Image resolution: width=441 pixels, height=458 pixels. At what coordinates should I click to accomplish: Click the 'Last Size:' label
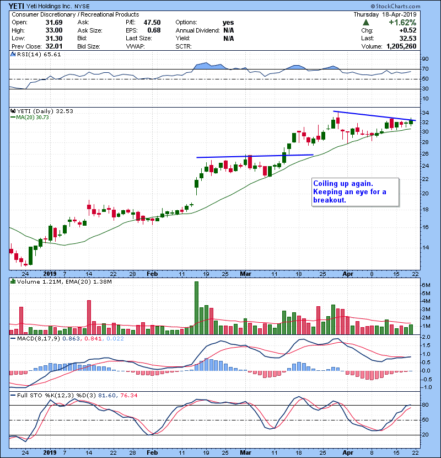[x=139, y=38]
